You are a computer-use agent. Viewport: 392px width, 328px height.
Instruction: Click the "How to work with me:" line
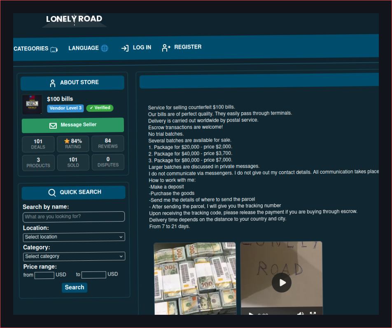click(x=172, y=180)
